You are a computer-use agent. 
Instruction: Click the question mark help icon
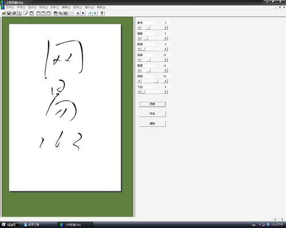[x=102, y=13]
